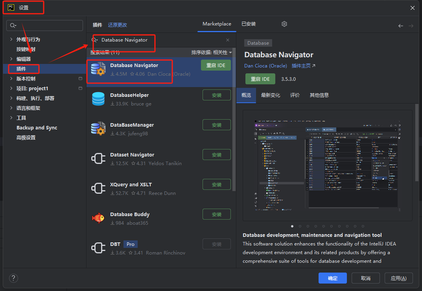Select Backup and Sync in settings tree
Image resolution: width=422 pixels, height=291 pixels.
click(x=37, y=127)
